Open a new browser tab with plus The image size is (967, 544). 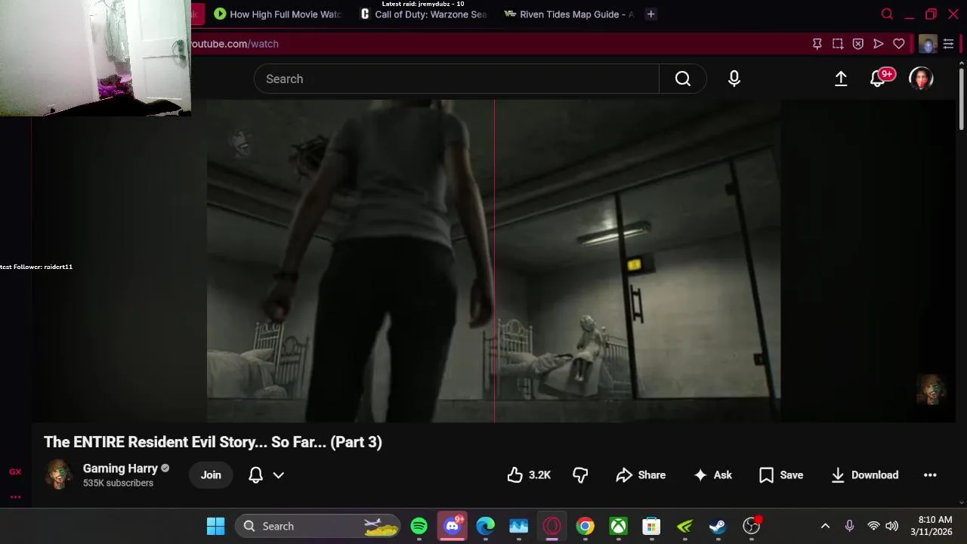point(650,14)
